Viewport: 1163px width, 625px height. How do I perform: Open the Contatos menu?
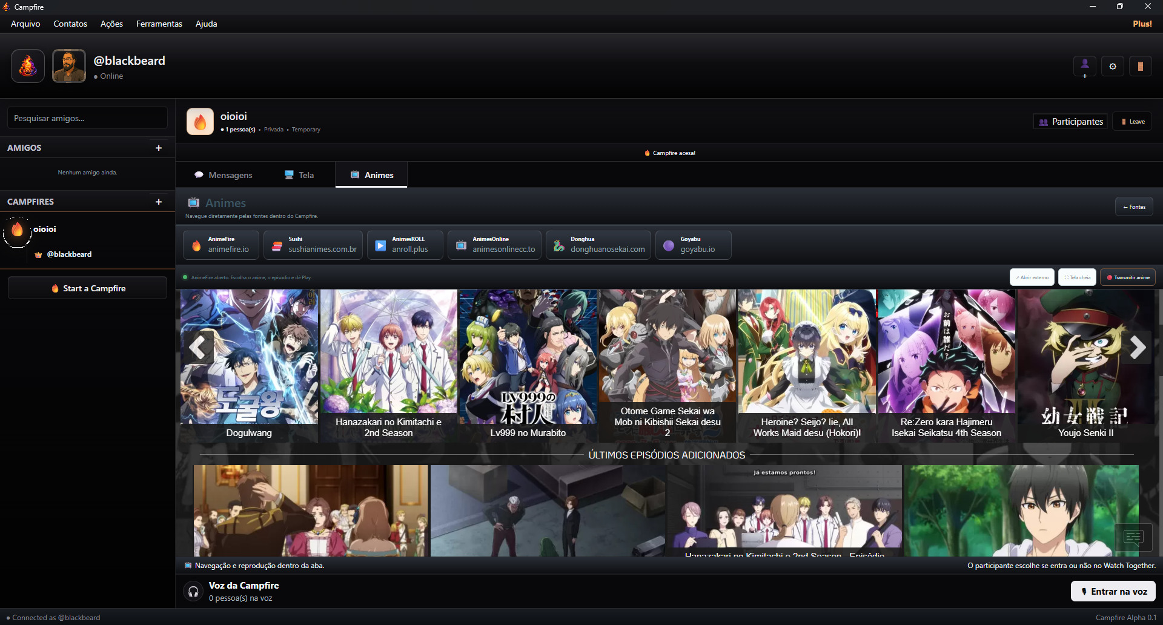[x=70, y=24]
